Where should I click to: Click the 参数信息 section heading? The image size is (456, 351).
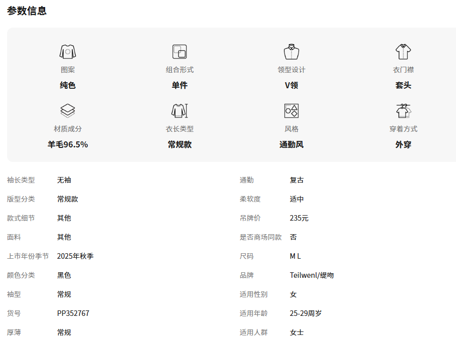click(x=27, y=11)
